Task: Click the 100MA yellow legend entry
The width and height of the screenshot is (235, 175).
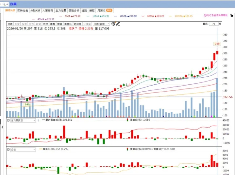Action: click(x=181, y=16)
